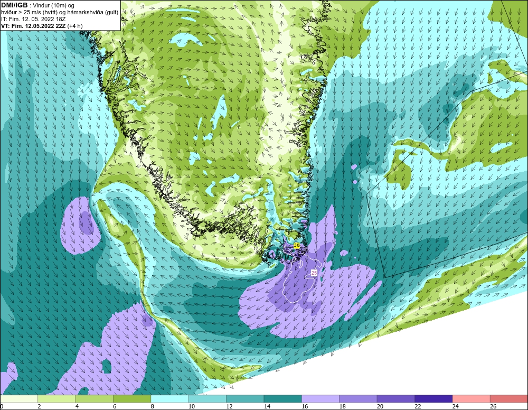Click the 22–24 m/s dark indigo legend swatch
The image size is (528, 410).
tap(433, 398)
